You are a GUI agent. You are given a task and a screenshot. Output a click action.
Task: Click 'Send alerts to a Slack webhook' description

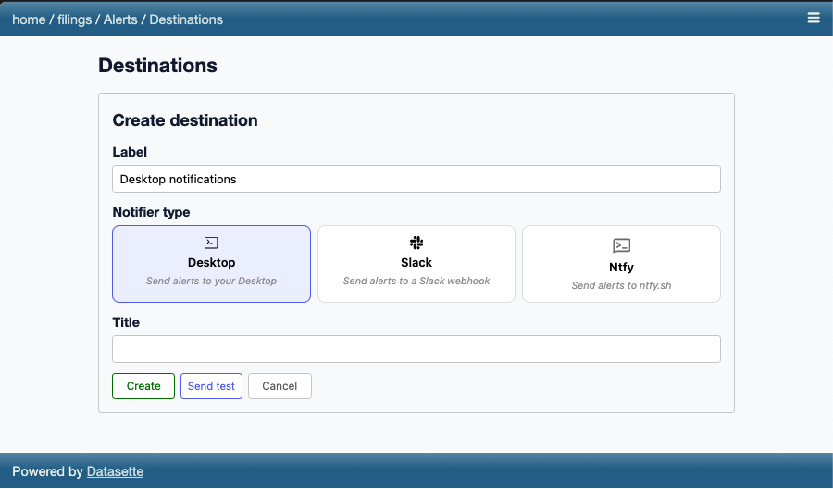(x=416, y=282)
